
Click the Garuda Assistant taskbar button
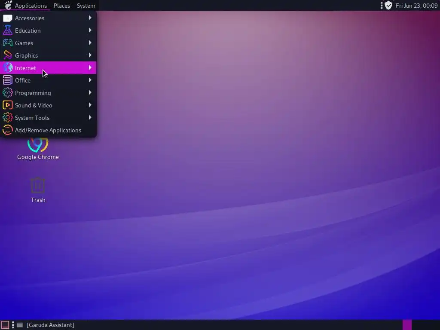point(45,325)
